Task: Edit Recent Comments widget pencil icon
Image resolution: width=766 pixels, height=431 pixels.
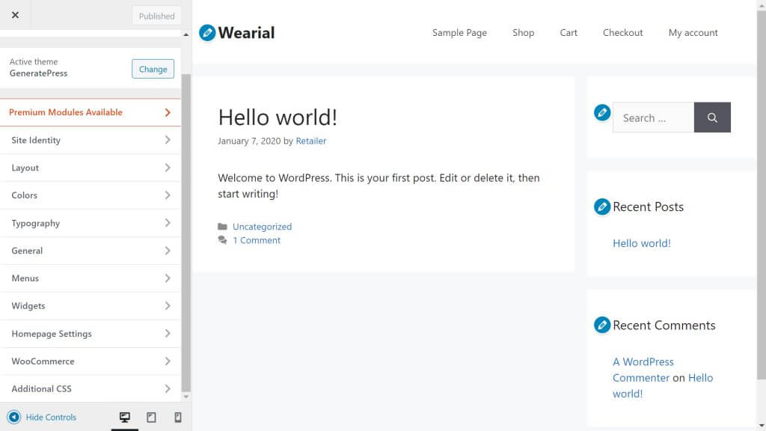Action: tap(602, 325)
